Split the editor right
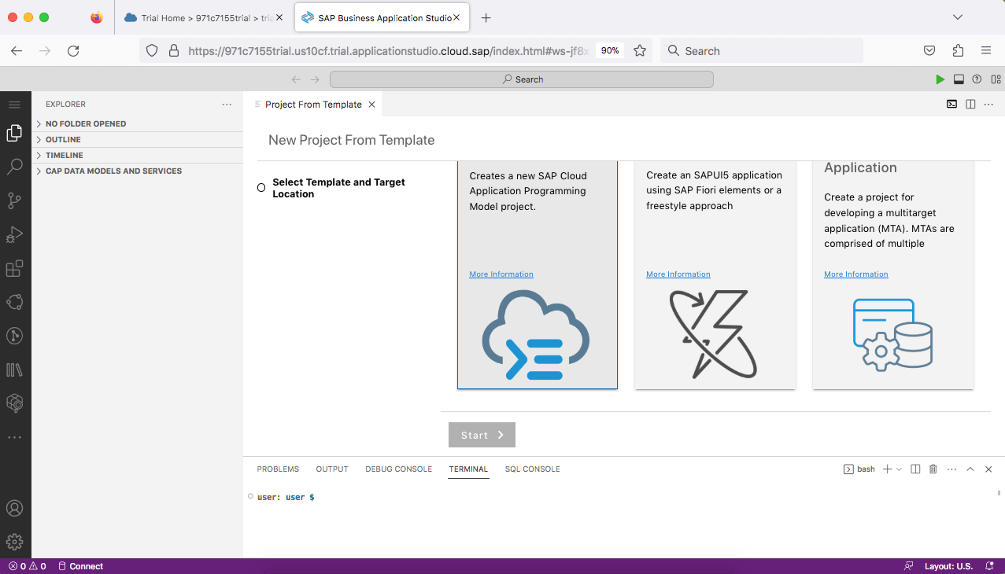This screenshot has width=1005, height=574. click(x=970, y=104)
